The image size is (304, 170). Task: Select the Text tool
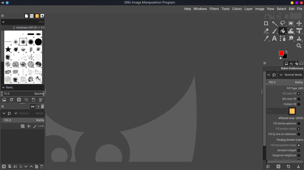(x=275, y=38)
